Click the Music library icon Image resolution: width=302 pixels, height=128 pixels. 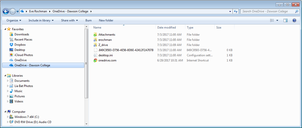11,91
